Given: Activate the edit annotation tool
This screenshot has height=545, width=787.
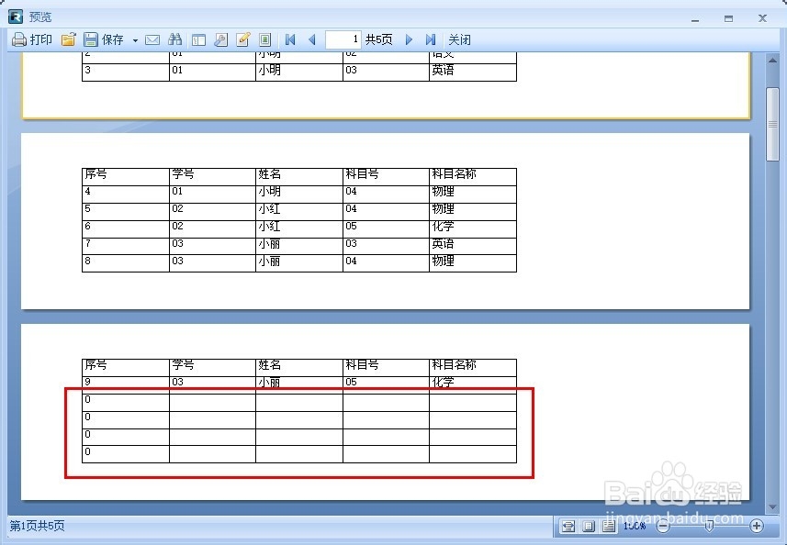Looking at the screenshot, I should (242, 39).
